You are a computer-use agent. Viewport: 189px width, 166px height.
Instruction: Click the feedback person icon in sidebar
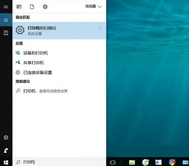[x=6, y=150]
